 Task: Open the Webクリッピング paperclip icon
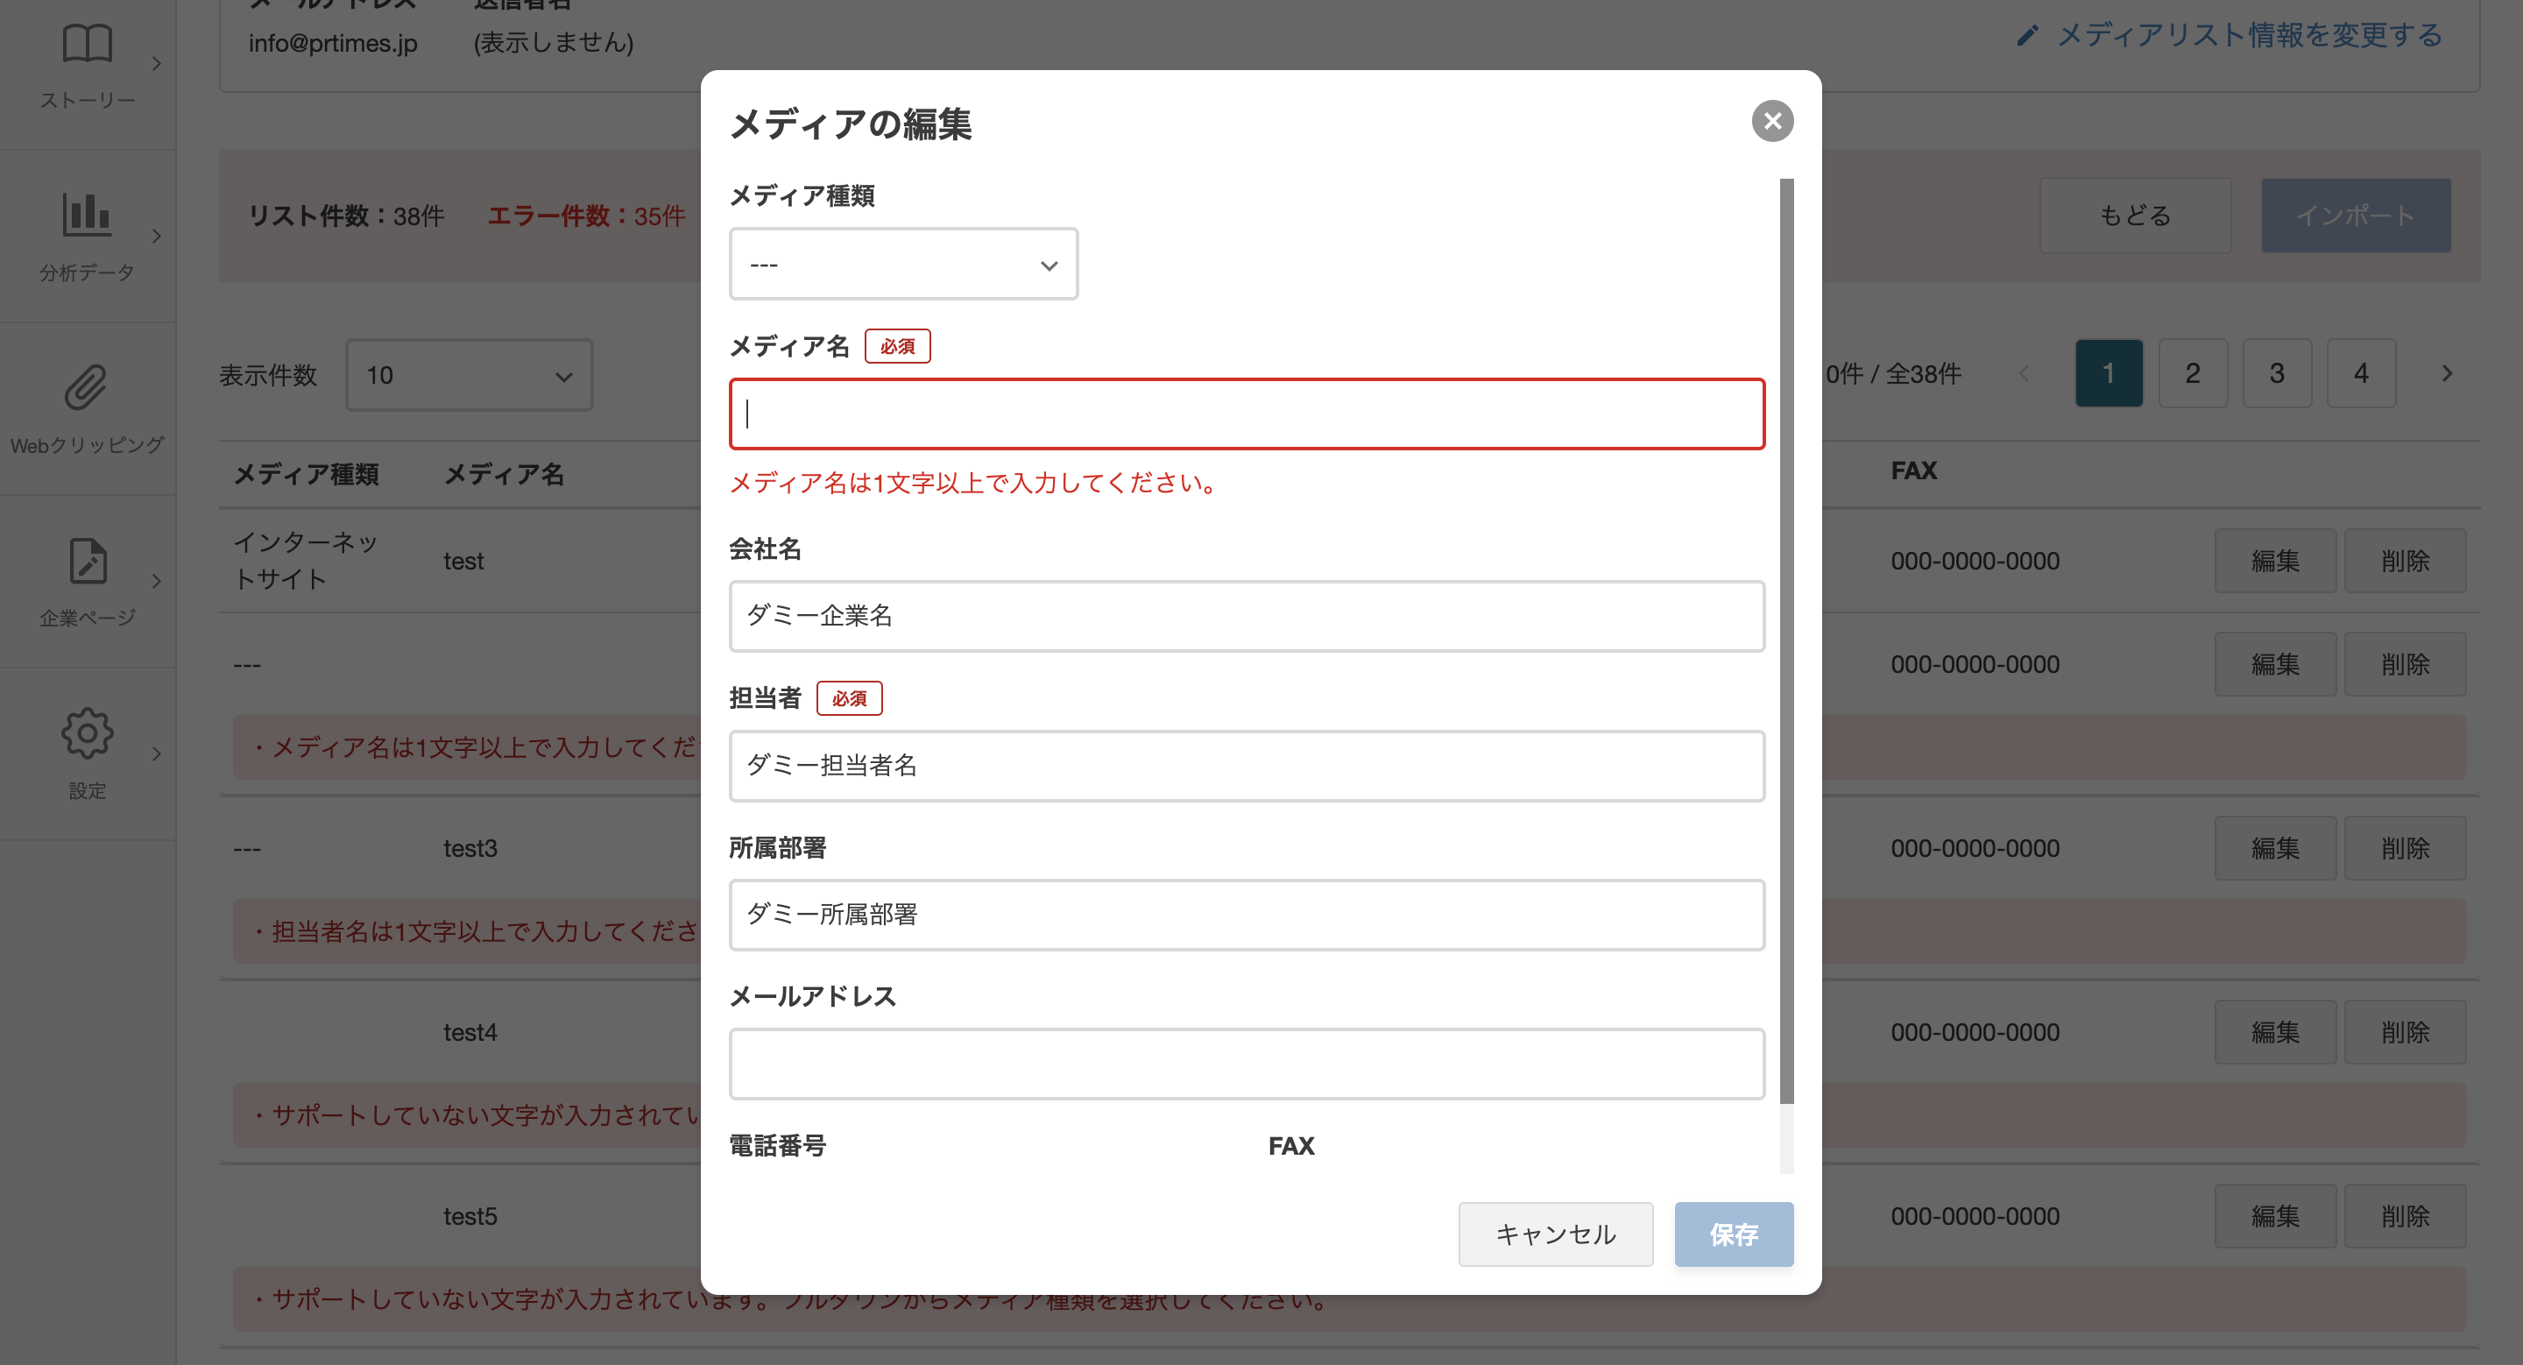click(x=88, y=388)
